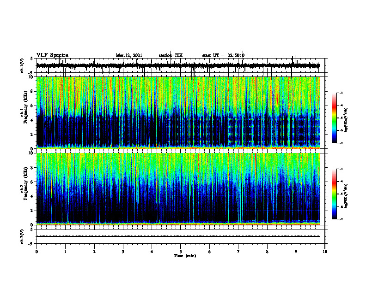
Task: Click the ch.1 color bar log(PSD) label
Action: [x=346, y=120]
